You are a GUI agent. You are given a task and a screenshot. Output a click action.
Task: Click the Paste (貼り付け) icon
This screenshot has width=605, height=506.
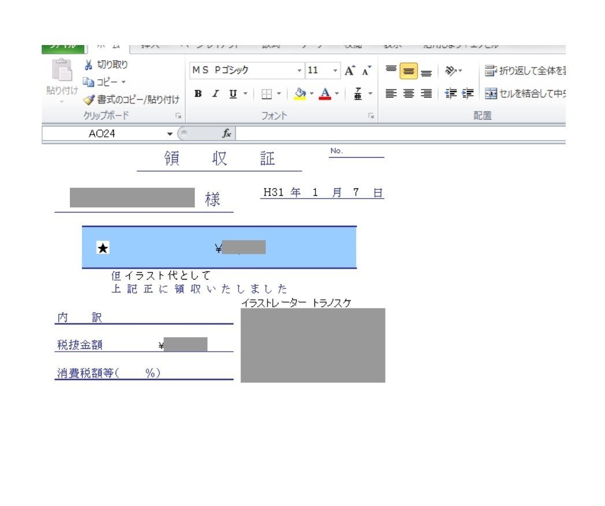(x=62, y=70)
